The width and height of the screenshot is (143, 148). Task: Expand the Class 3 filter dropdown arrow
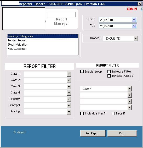tap(69, 86)
